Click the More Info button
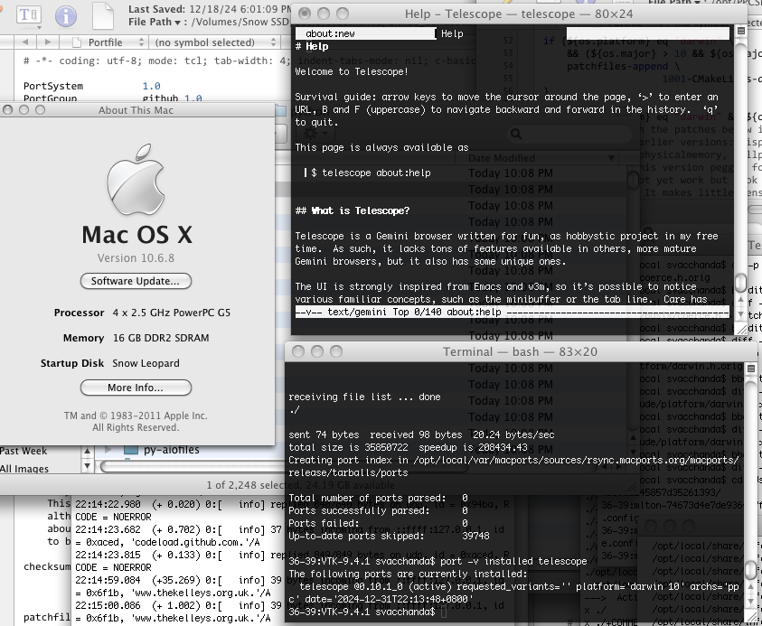 coord(136,388)
